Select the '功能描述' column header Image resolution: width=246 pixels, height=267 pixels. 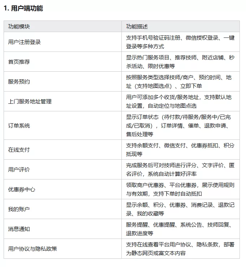(137, 27)
